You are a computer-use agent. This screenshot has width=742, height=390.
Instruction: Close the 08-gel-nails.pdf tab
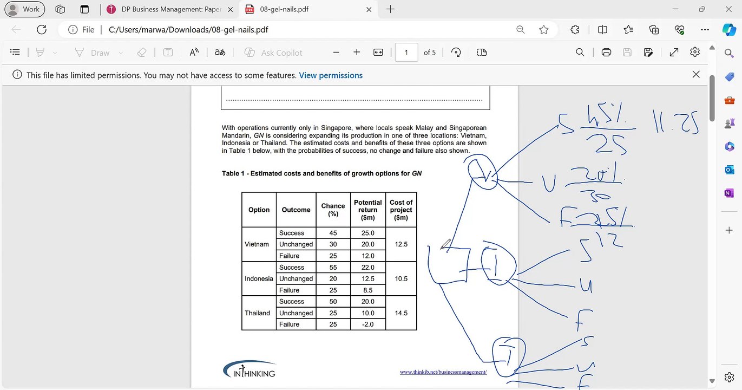pyautogui.click(x=369, y=9)
